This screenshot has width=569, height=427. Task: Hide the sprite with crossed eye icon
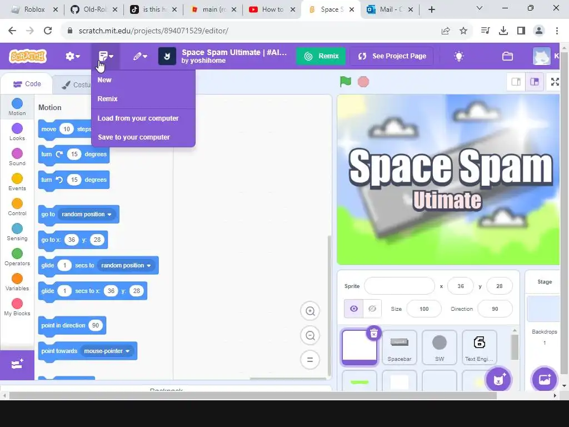pyautogui.click(x=372, y=309)
